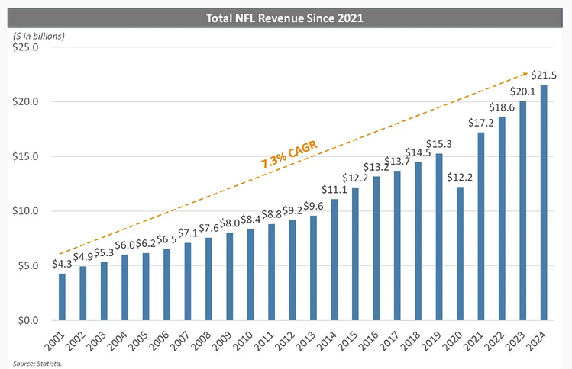Viewport: 572px width, 369px height.
Task: Select the $7.1 data label
Action: (x=188, y=233)
